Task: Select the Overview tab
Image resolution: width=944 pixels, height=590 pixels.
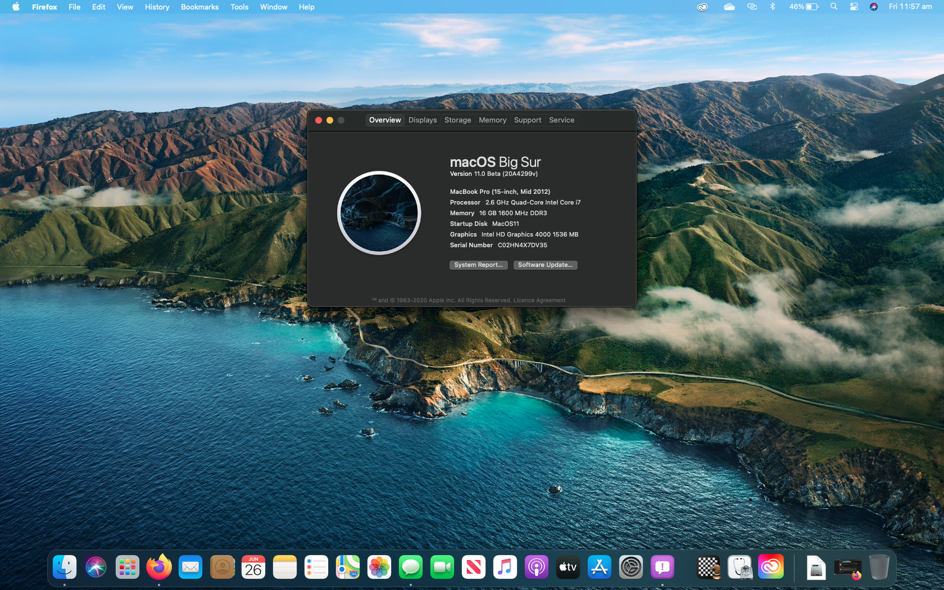Action: 385,120
